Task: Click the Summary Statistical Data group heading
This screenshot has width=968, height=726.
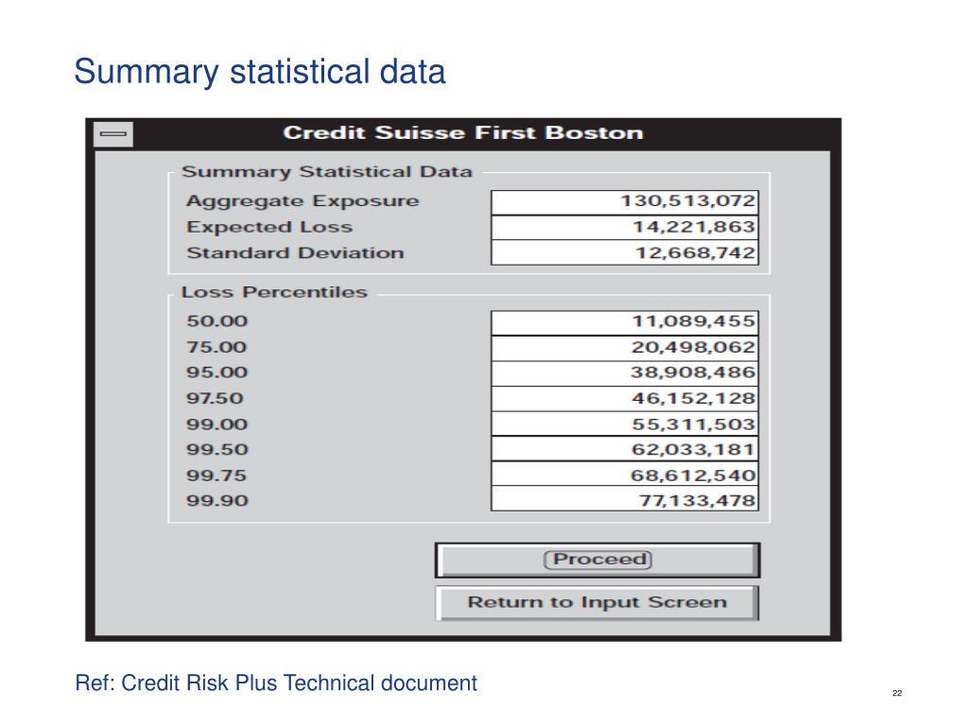Action: [326, 172]
